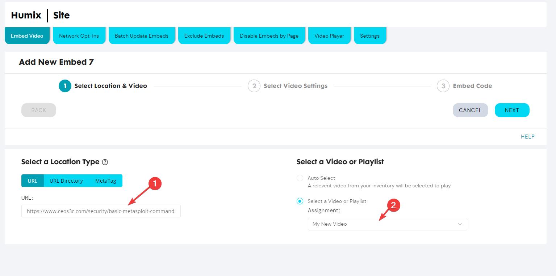Image resolution: width=556 pixels, height=276 pixels.
Task: Select the URL location type
Action: pos(33,181)
